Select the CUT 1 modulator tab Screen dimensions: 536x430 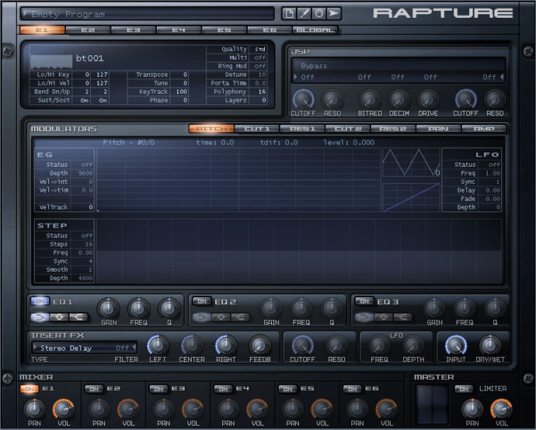257,129
